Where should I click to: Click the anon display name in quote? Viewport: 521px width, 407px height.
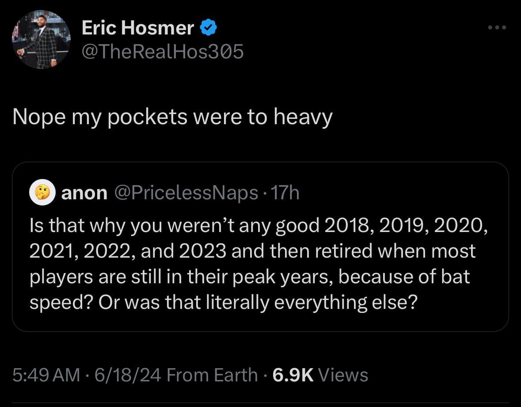tap(84, 193)
